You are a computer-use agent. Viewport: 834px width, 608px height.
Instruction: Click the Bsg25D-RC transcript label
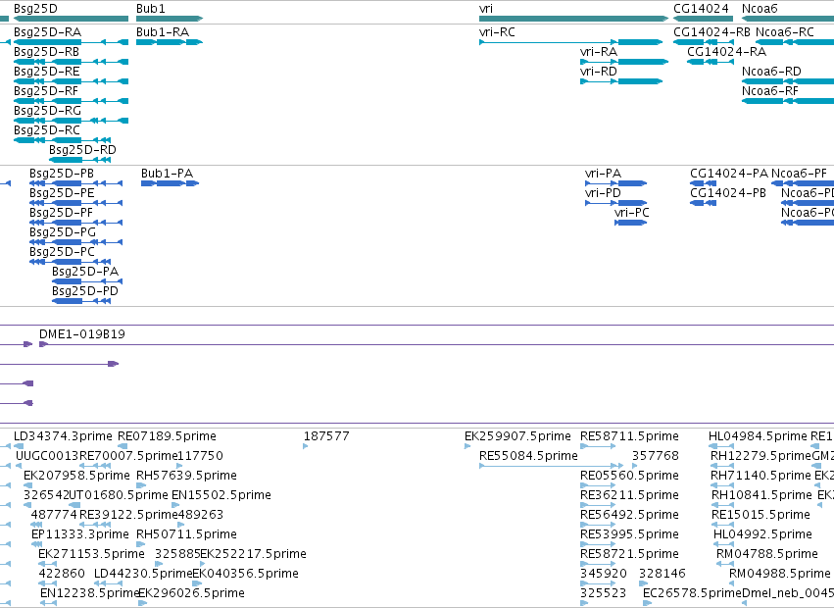coord(47,130)
